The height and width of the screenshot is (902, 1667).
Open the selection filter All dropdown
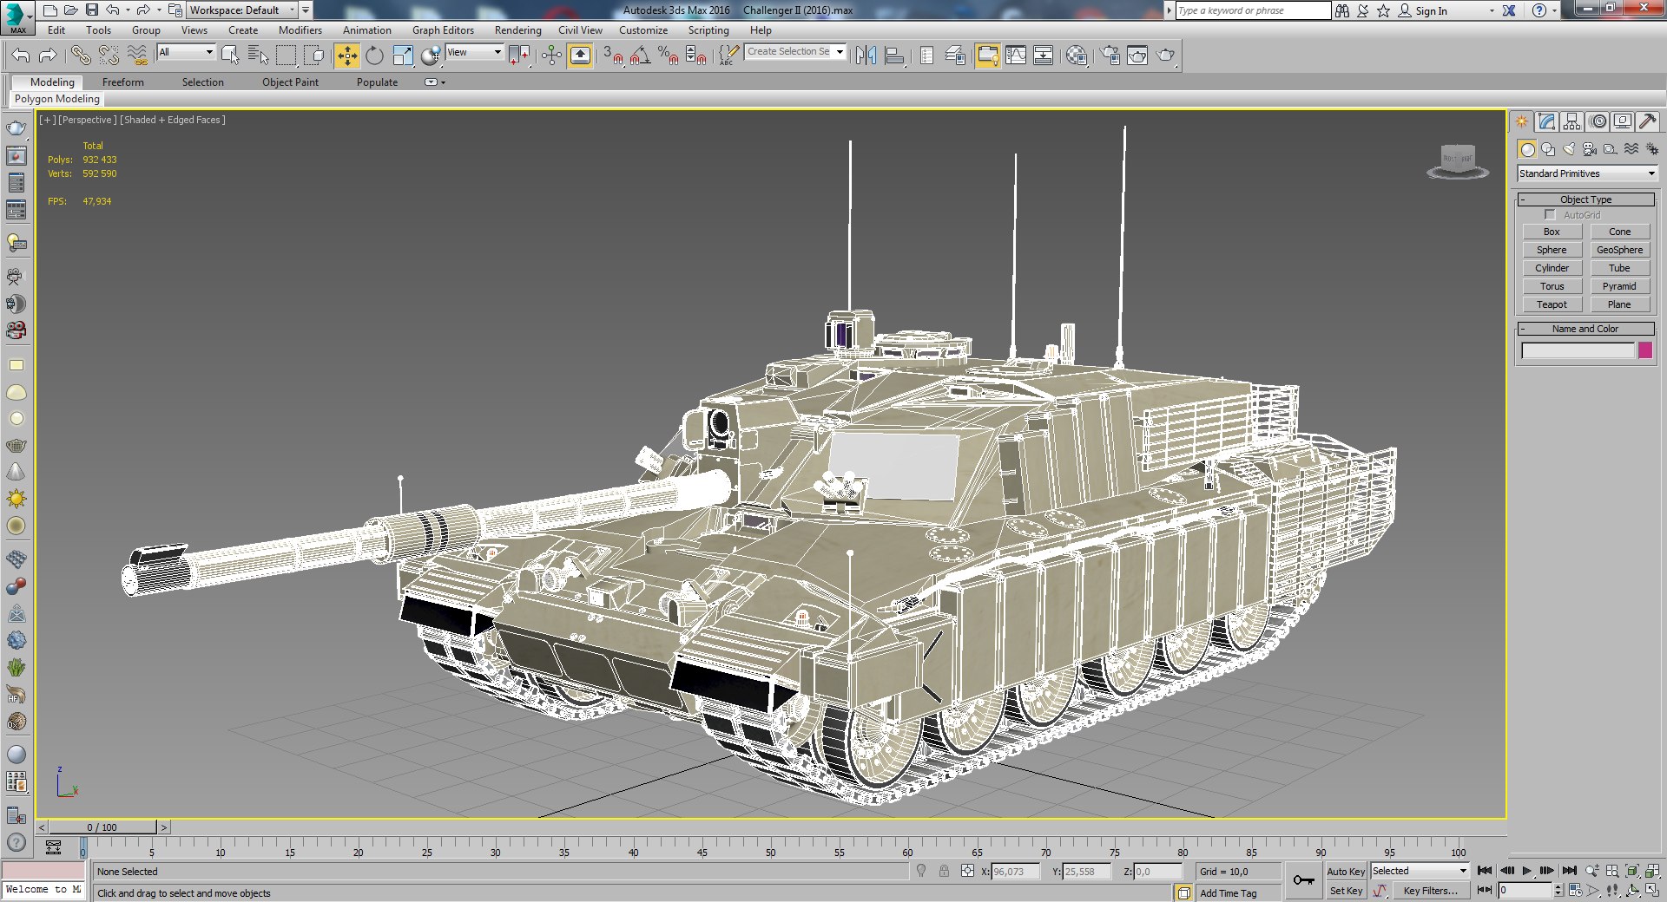click(185, 52)
